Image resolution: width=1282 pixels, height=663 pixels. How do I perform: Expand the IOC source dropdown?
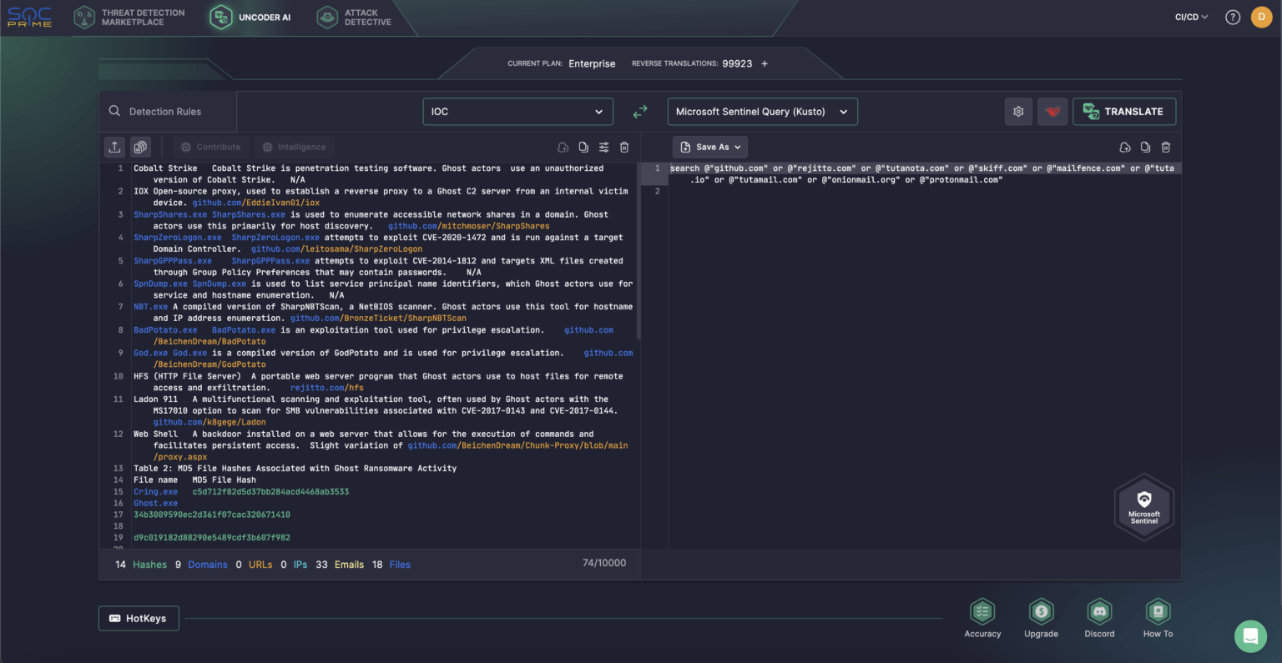coord(517,112)
